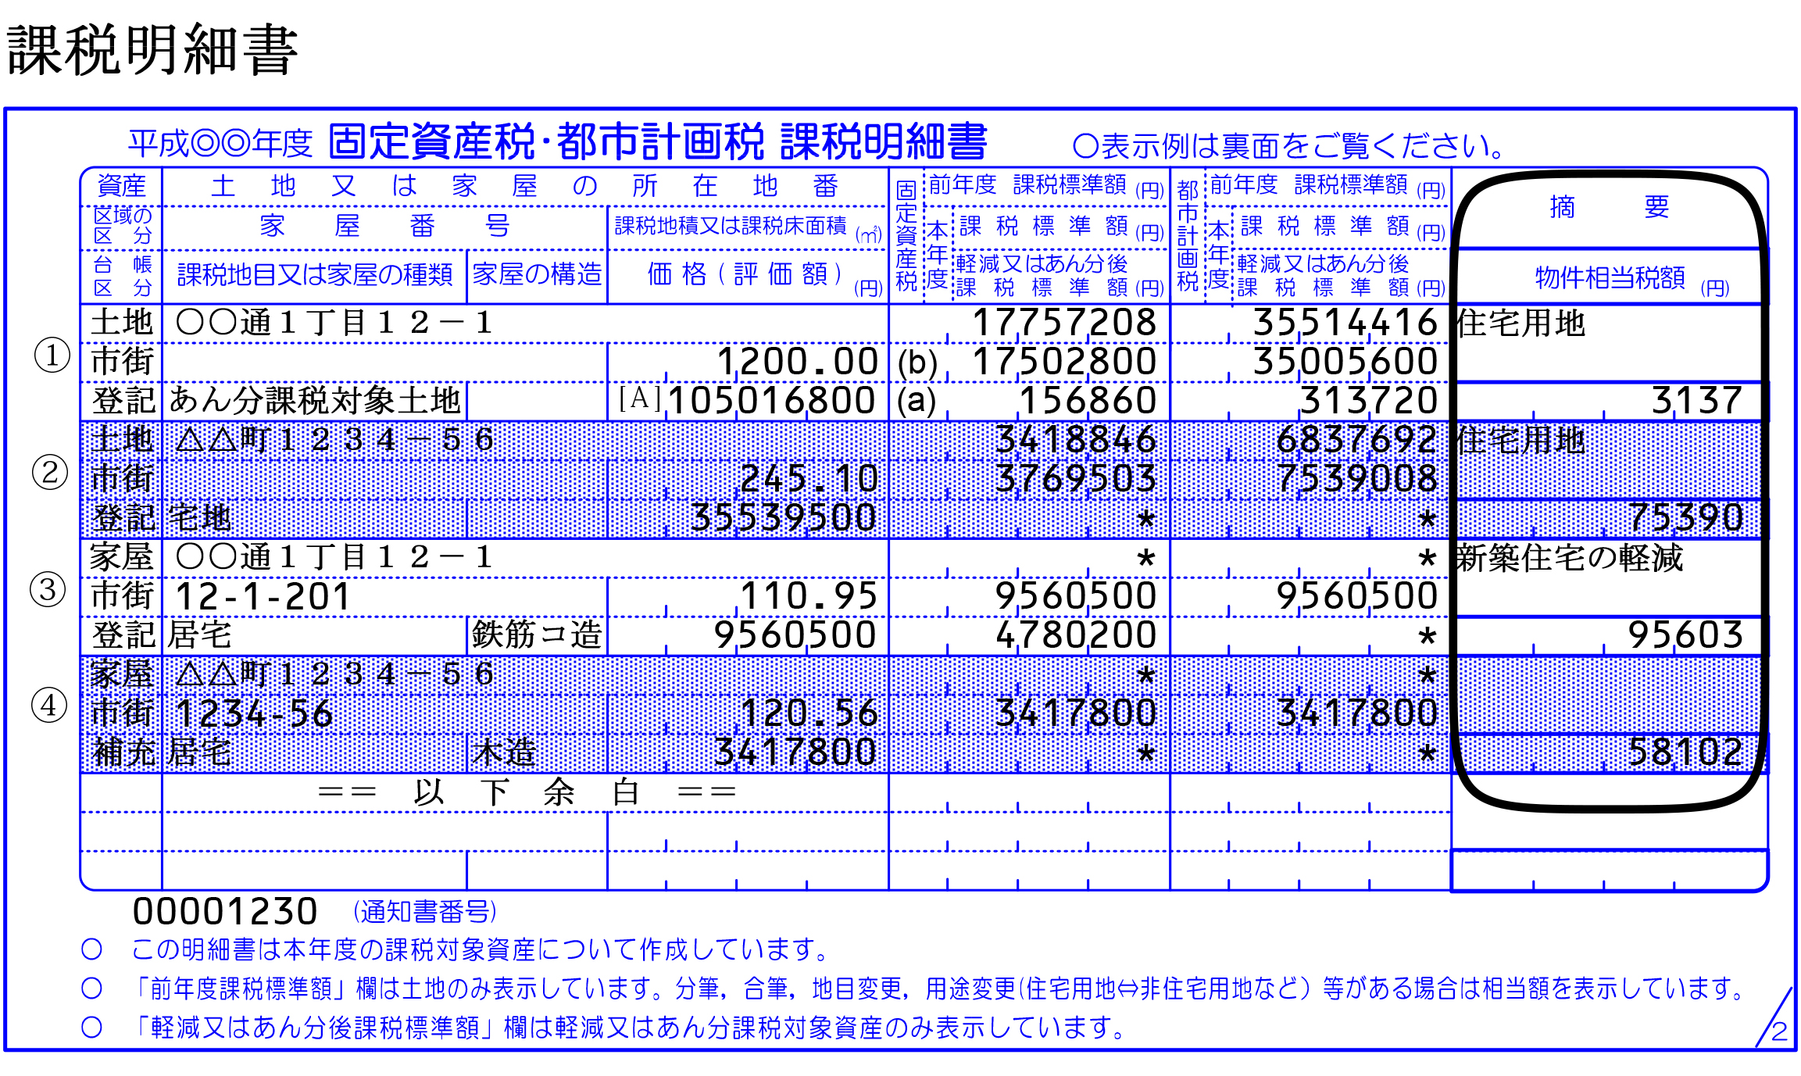The image size is (1801, 1076).
Task: Click the value 35514416
Action: coord(1345,323)
